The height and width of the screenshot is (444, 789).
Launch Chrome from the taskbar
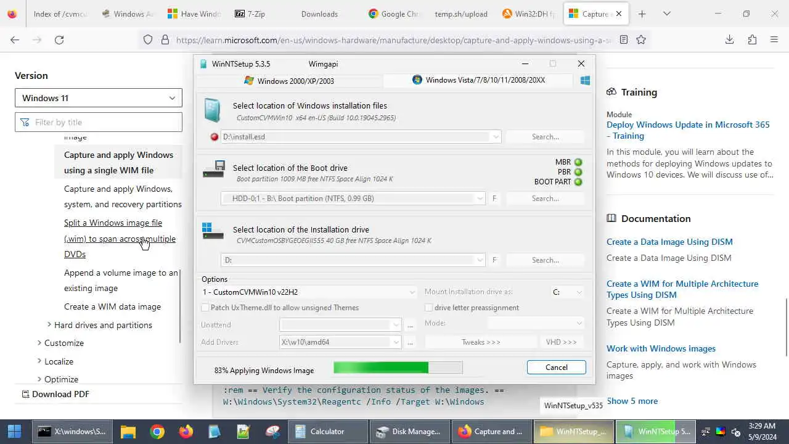coord(157,432)
